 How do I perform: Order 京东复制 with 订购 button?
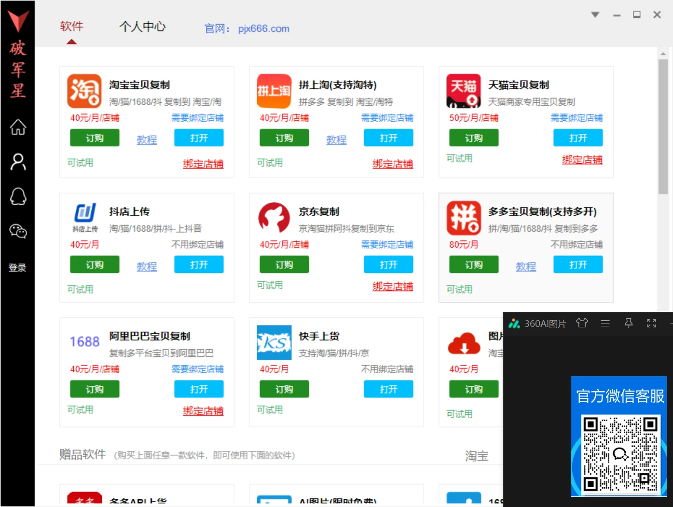(284, 265)
